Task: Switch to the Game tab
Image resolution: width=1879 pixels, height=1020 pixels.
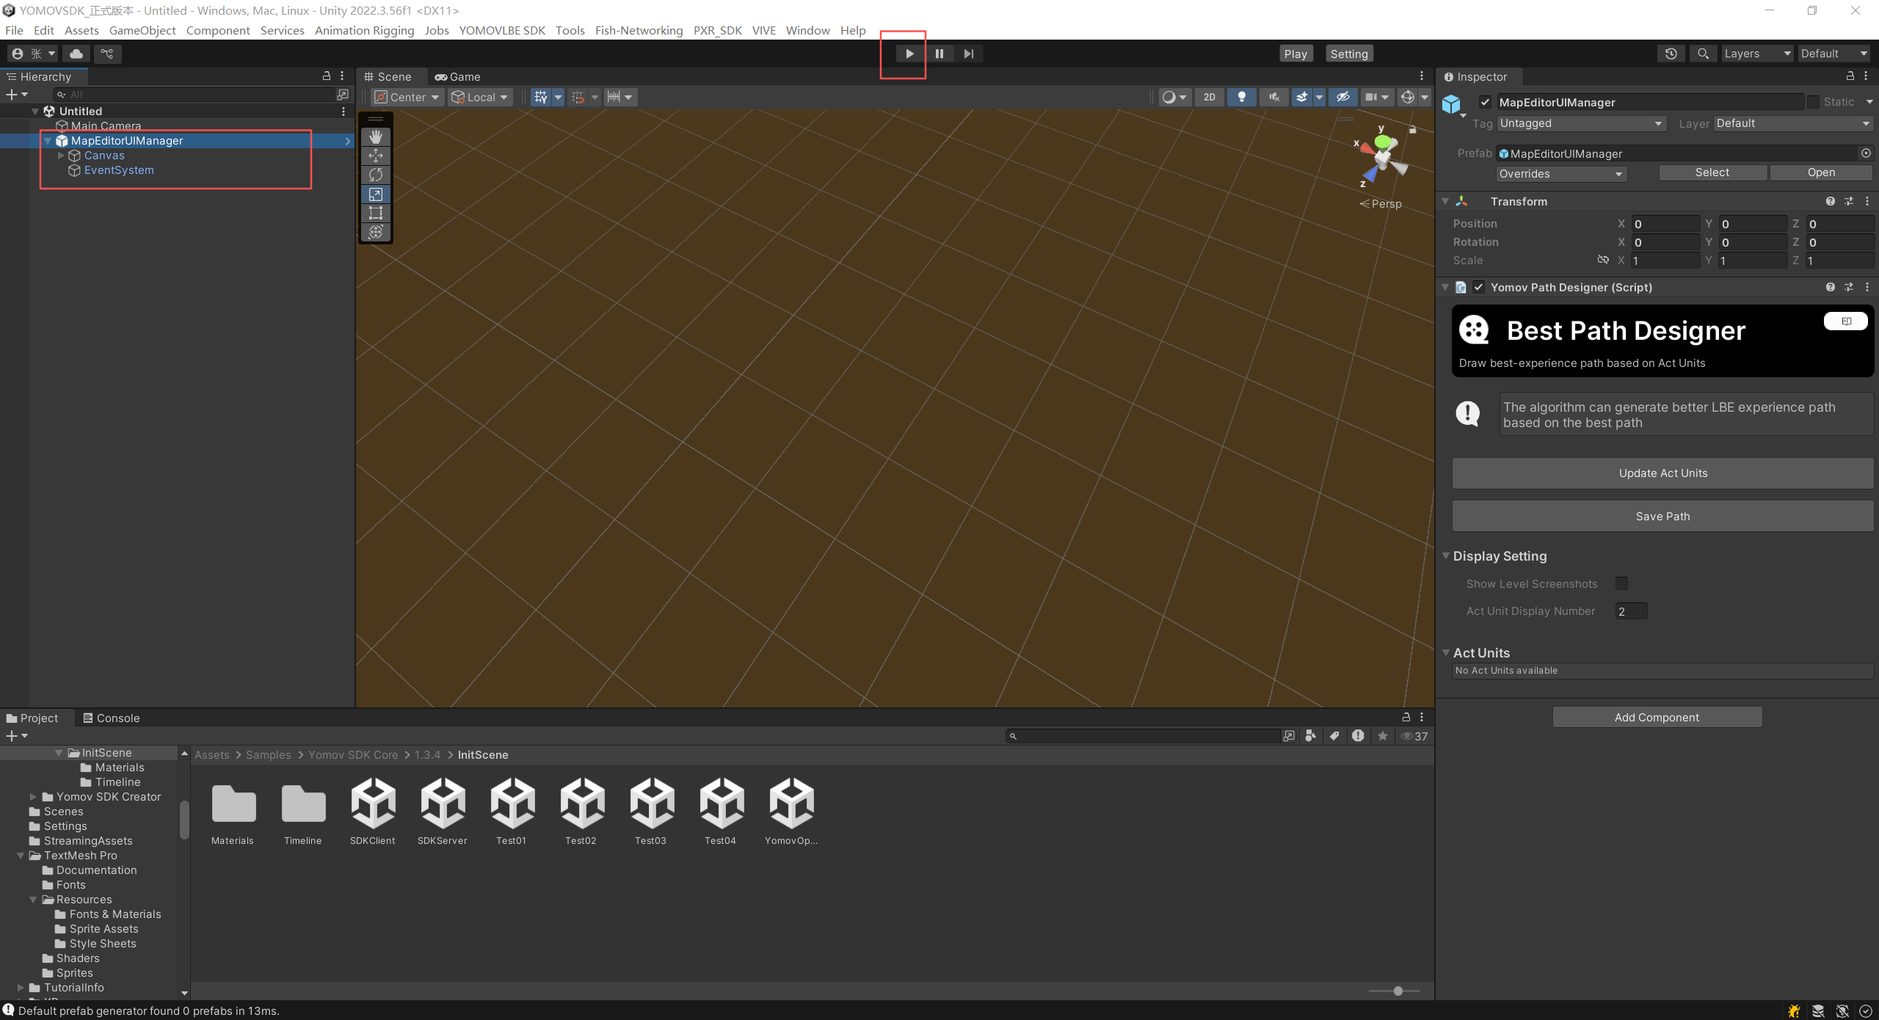Action: point(457,76)
